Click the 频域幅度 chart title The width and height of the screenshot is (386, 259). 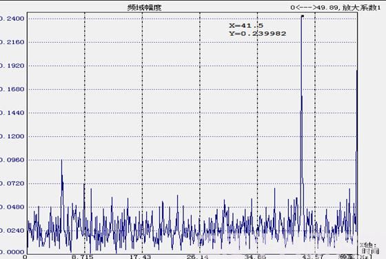pos(144,8)
